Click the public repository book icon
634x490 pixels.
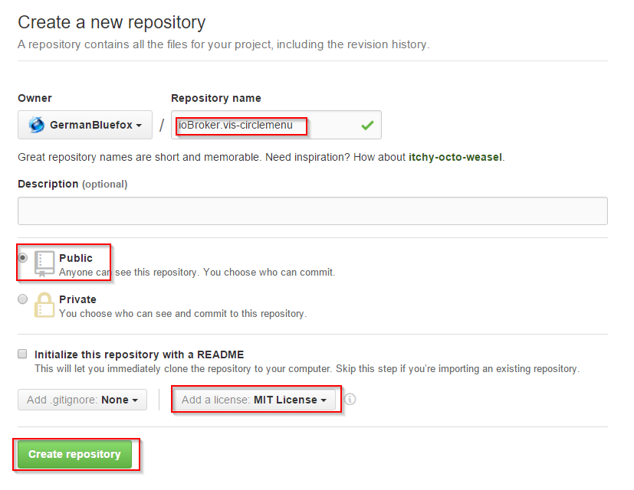coord(44,263)
